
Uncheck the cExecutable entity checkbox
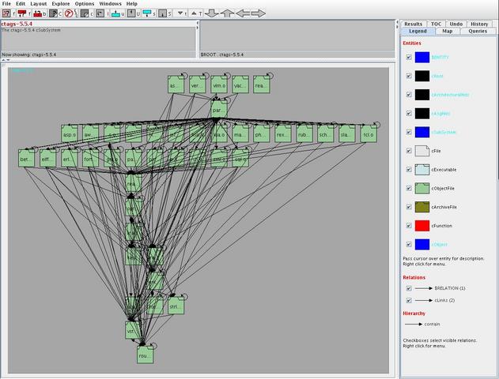pos(409,170)
